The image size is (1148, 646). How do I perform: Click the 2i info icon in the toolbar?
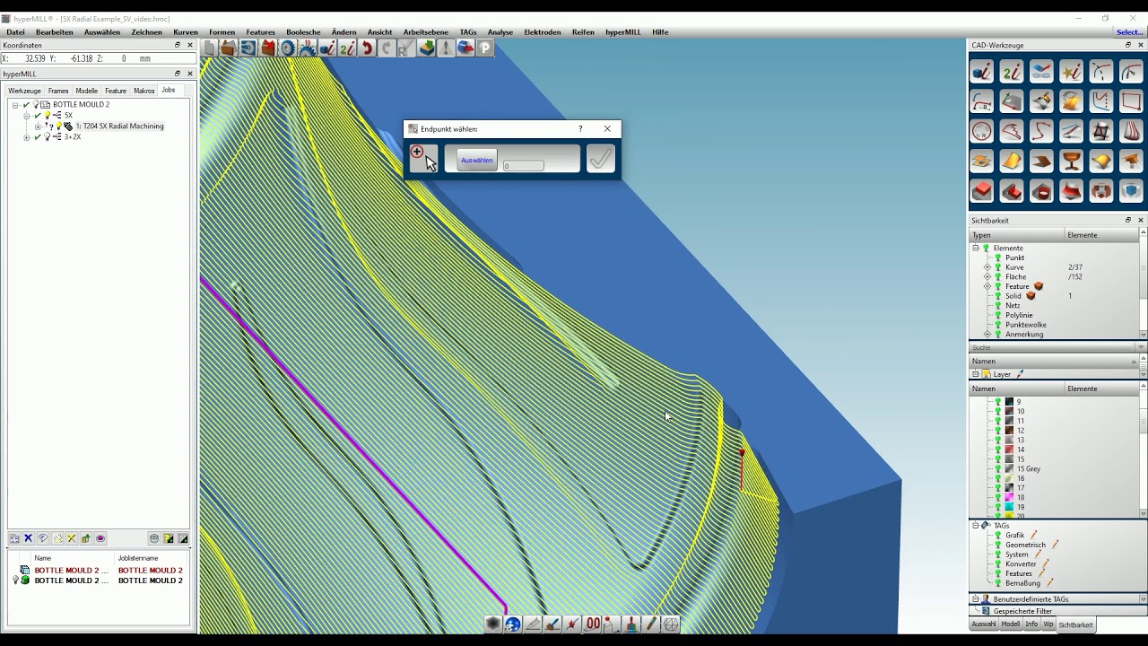coord(347,48)
